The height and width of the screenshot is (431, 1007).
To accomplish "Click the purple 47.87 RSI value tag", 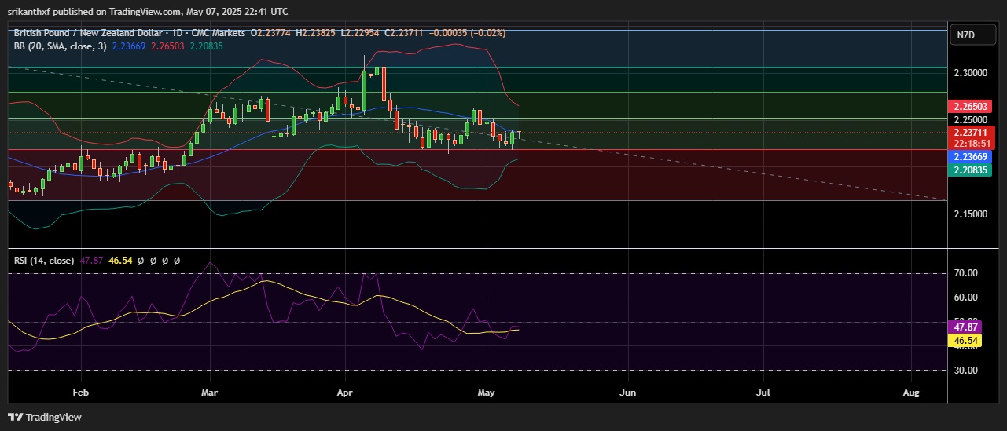I will click(966, 326).
